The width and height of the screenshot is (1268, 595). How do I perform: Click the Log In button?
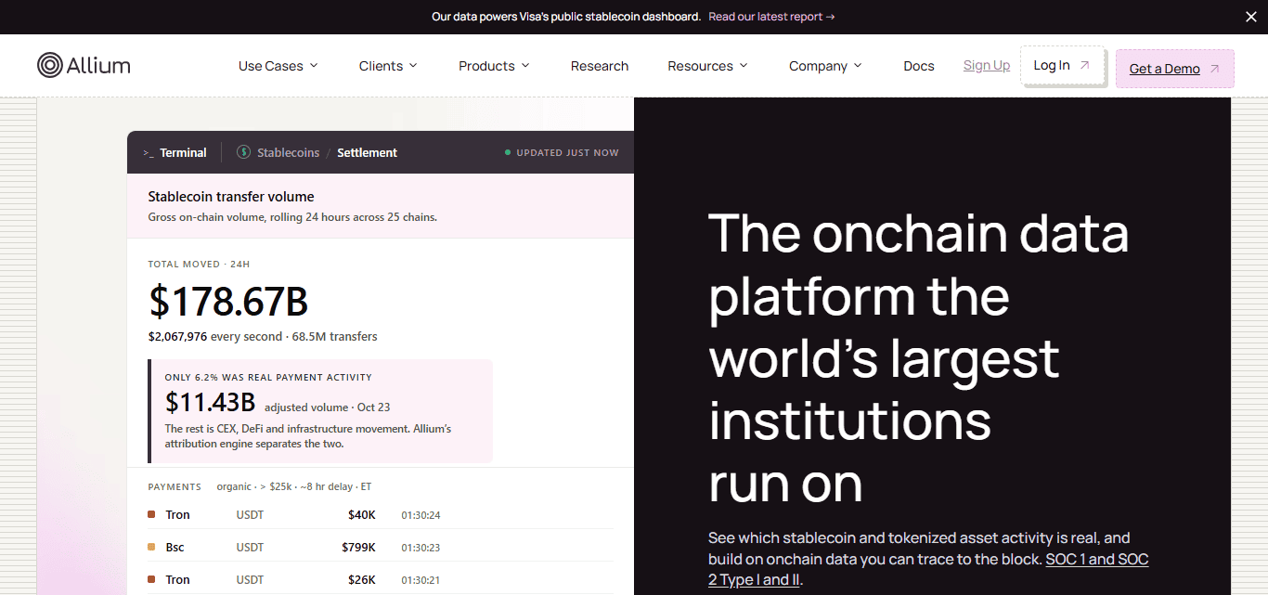[x=1063, y=65]
